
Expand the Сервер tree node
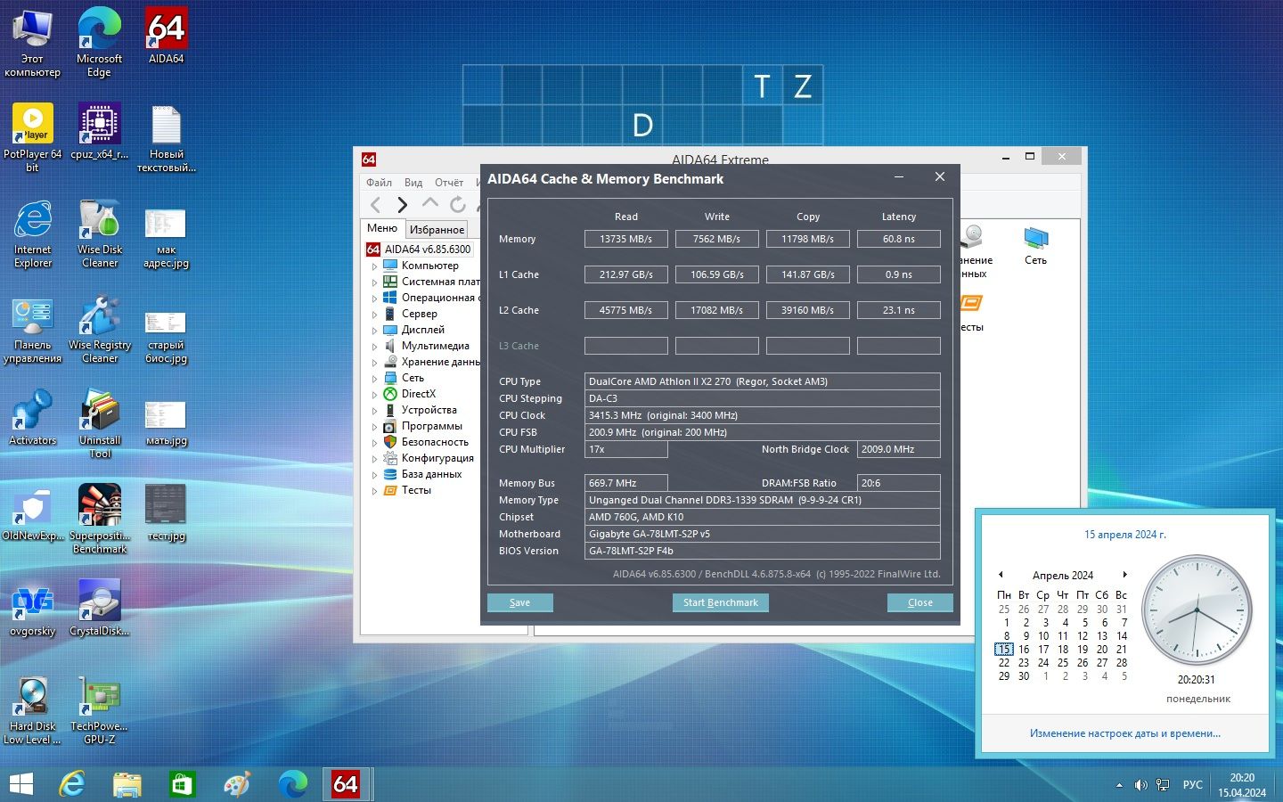(x=374, y=314)
